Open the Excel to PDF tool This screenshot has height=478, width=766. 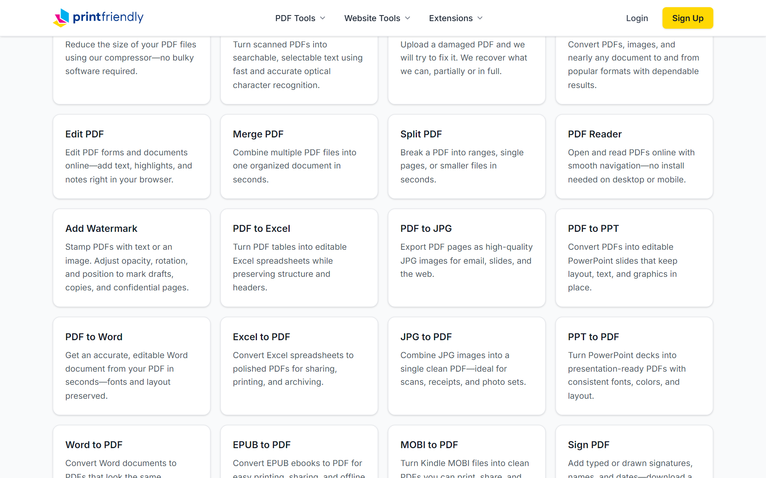[x=299, y=366]
